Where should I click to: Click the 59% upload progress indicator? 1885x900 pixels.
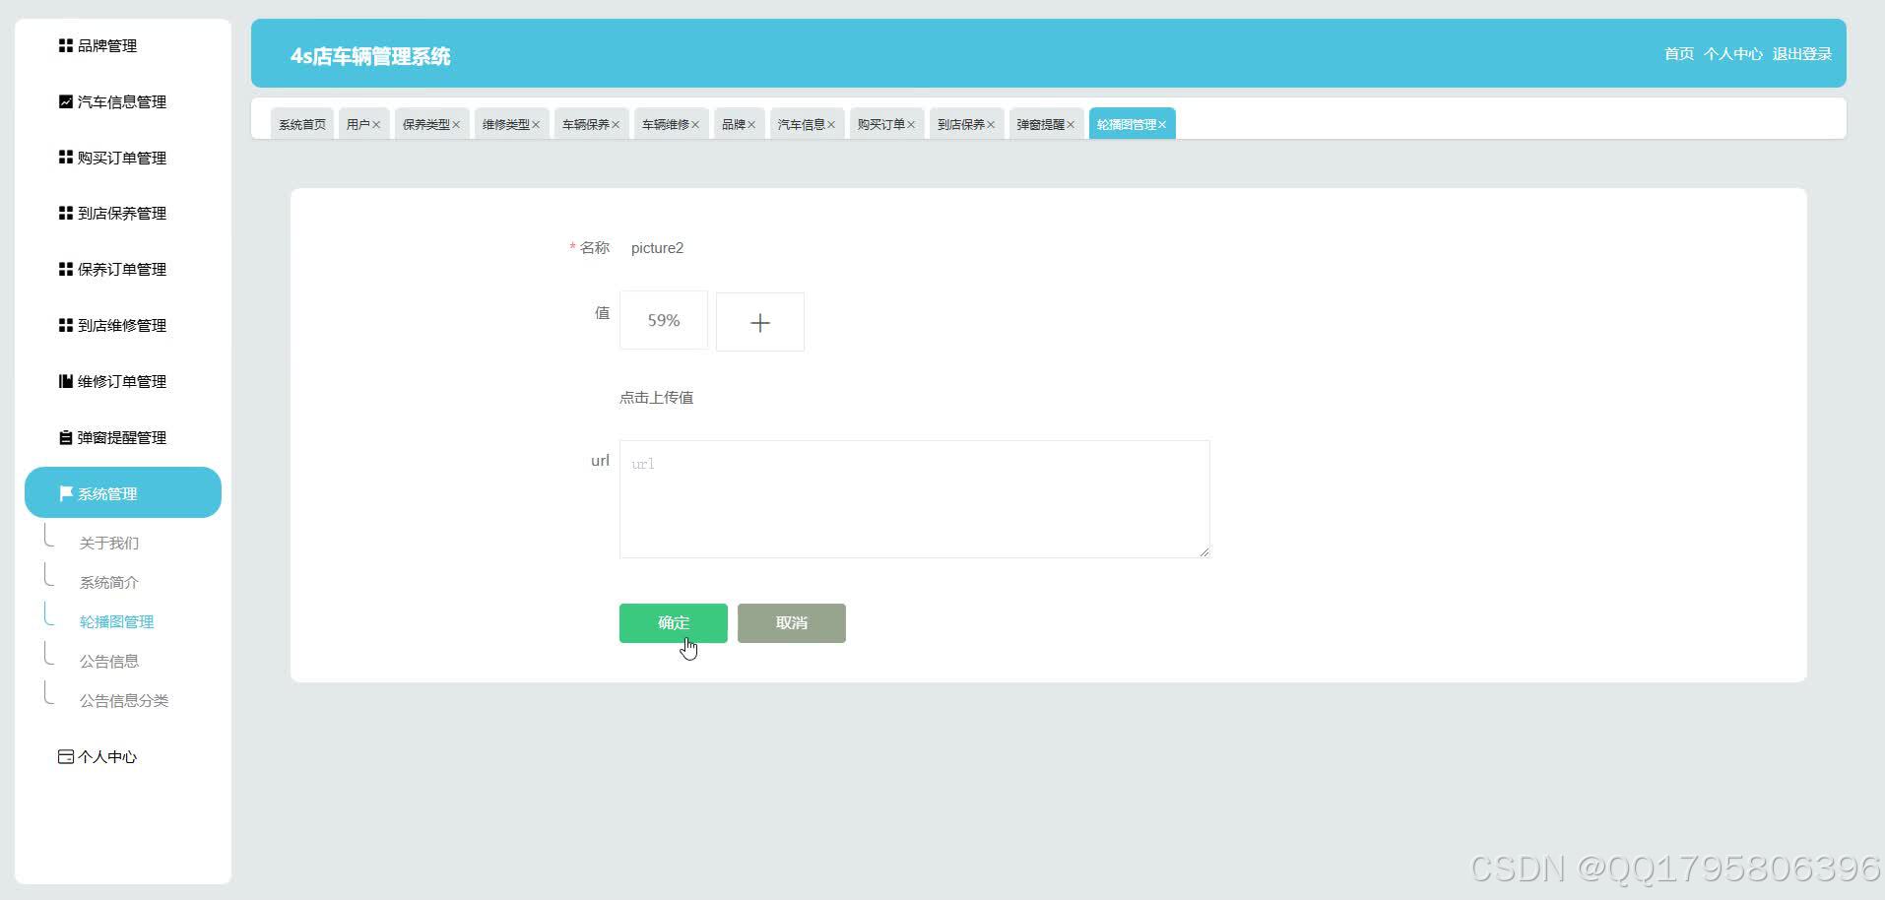tap(663, 320)
